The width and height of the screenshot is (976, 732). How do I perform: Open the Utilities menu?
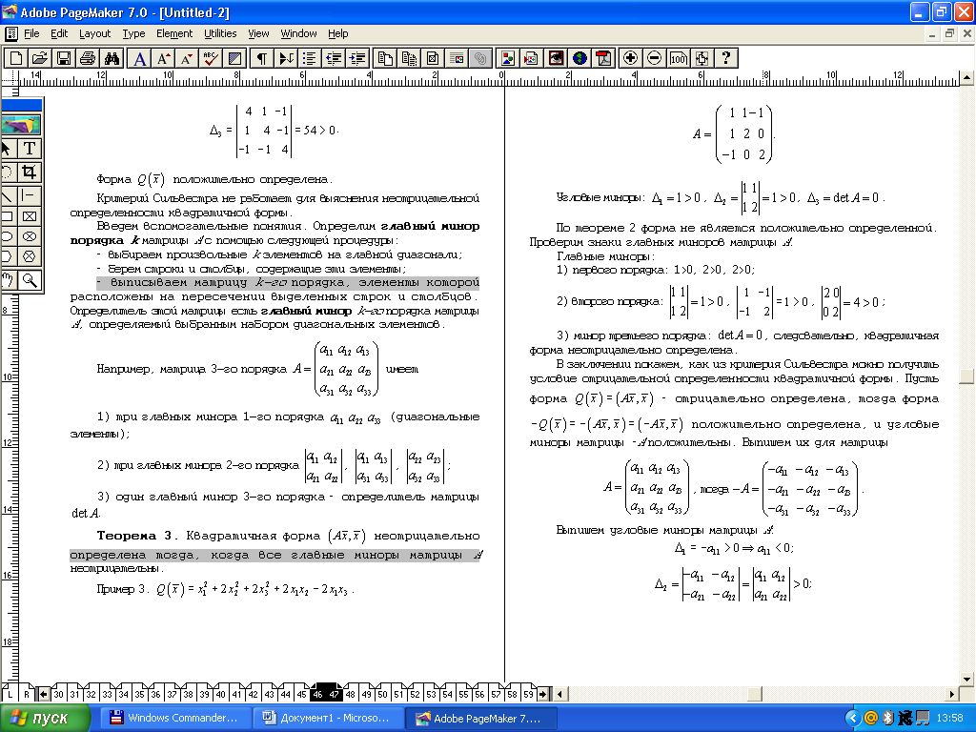click(220, 33)
